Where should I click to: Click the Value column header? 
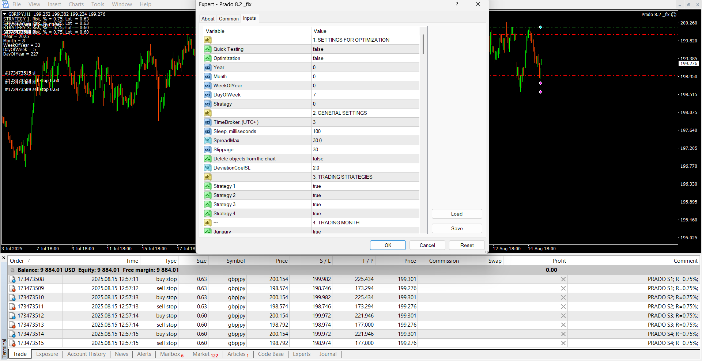365,31
